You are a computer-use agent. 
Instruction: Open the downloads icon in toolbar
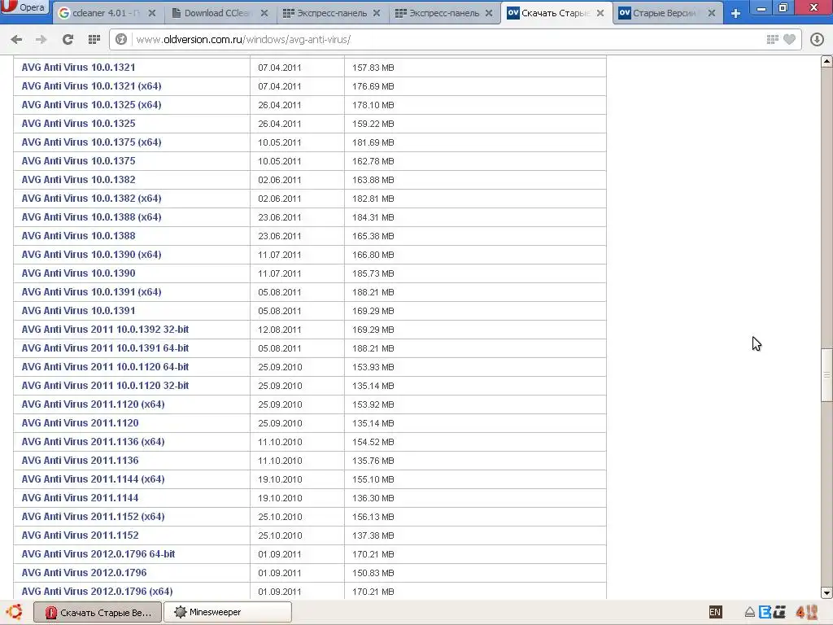[x=817, y=39]
